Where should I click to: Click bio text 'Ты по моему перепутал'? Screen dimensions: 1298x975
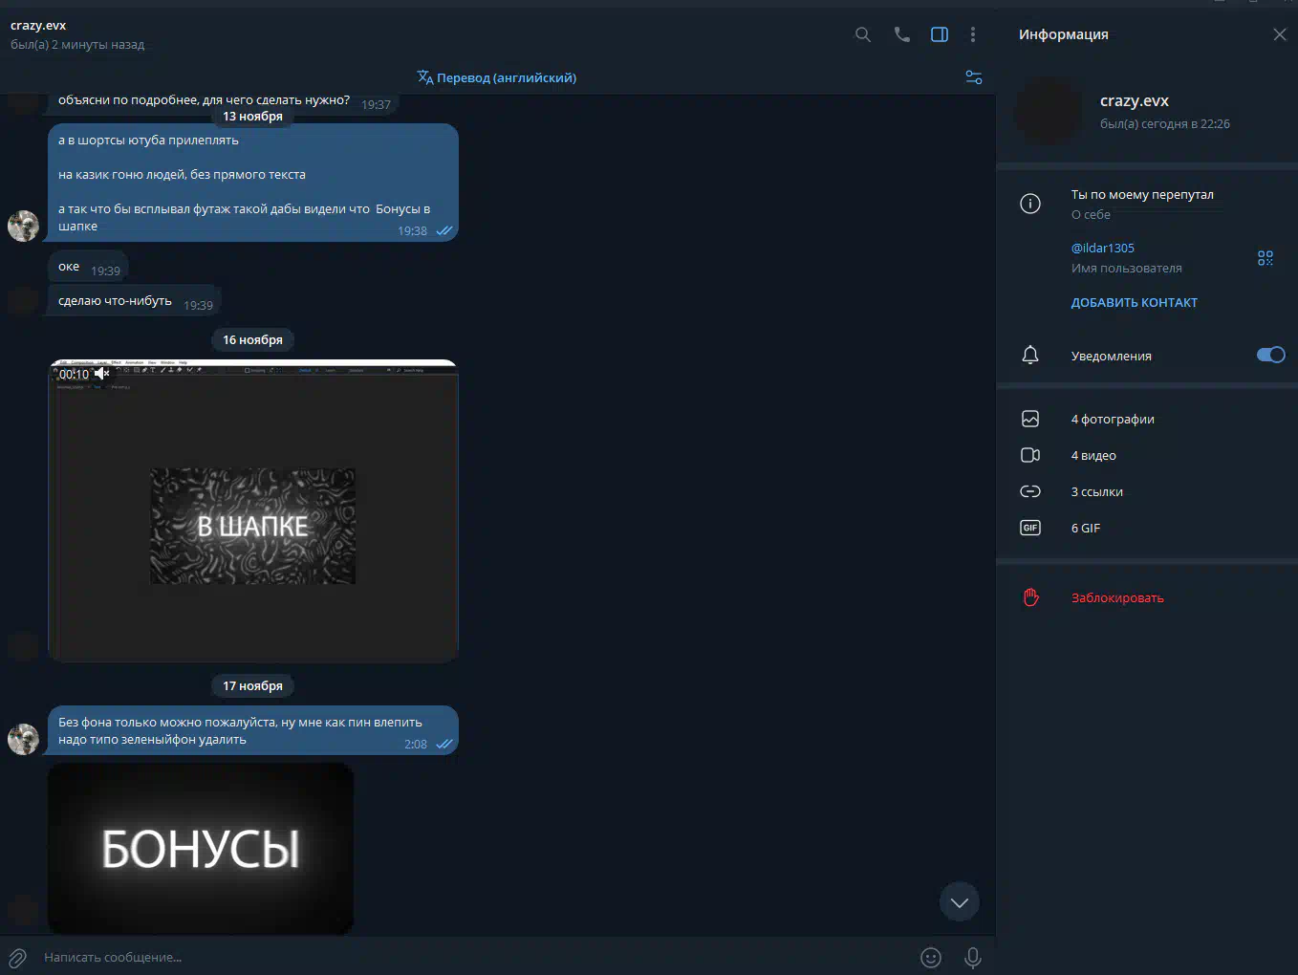[1142, 194]
